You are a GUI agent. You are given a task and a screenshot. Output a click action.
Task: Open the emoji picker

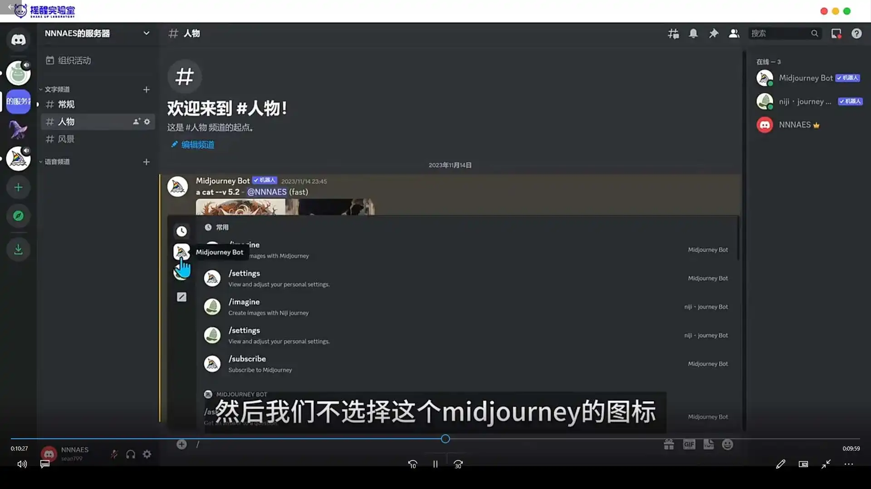pos(728,444)
